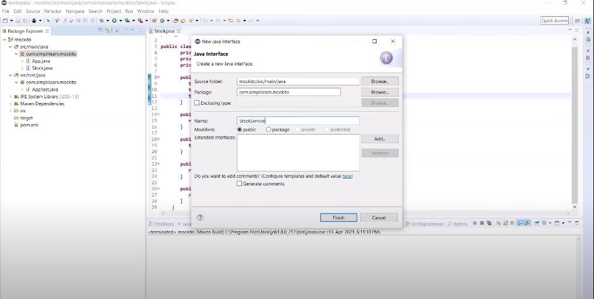Check the Generate comments checkbox
This screenshot has height=299, width=594.
tap(240, 184)
